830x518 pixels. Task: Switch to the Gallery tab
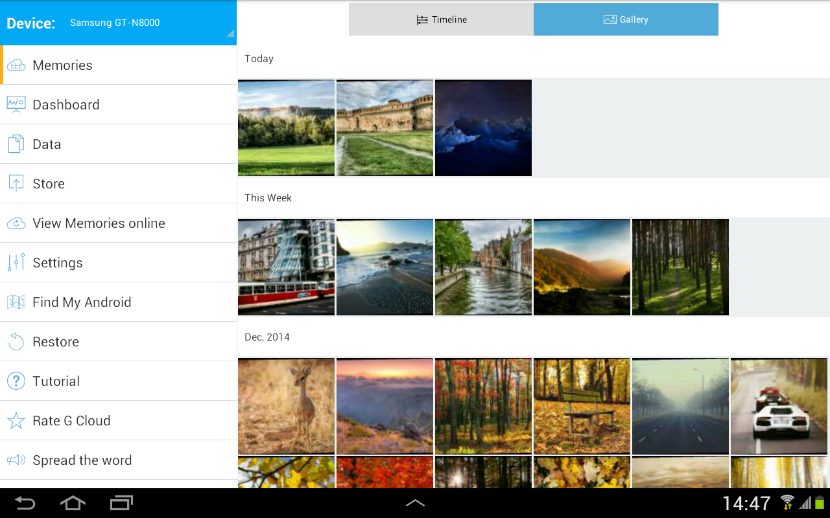coord(625,19)
